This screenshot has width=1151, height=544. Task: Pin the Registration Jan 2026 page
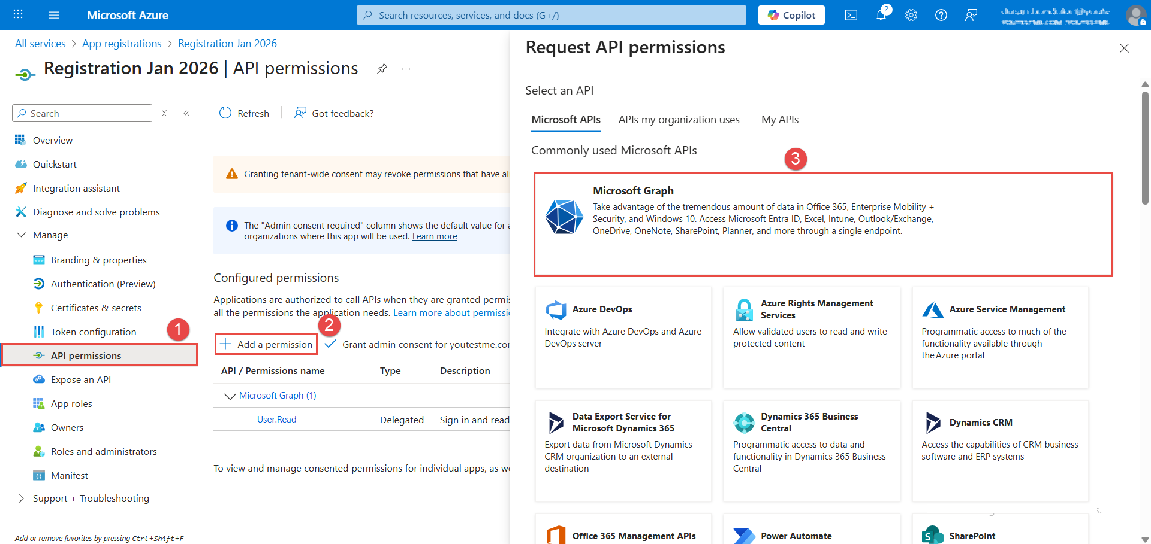coord(382,69)
